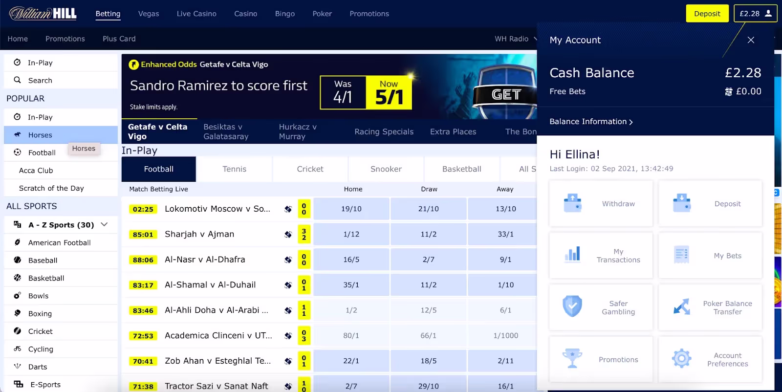
Task: Switch to the Tennis in-play tab
Action: tap(234, 169)
